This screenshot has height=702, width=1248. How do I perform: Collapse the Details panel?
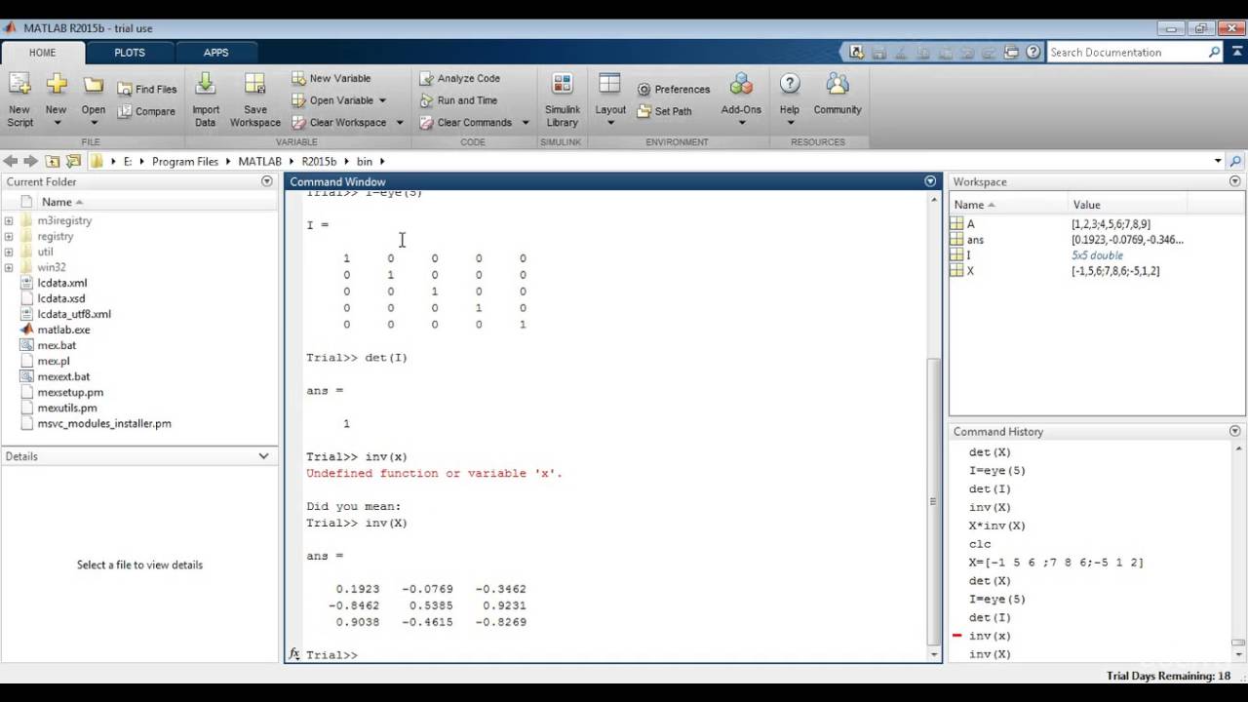click(263, 456)
